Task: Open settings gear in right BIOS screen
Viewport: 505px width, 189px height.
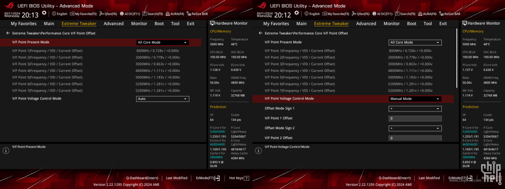Action: [x=296, y=13]
